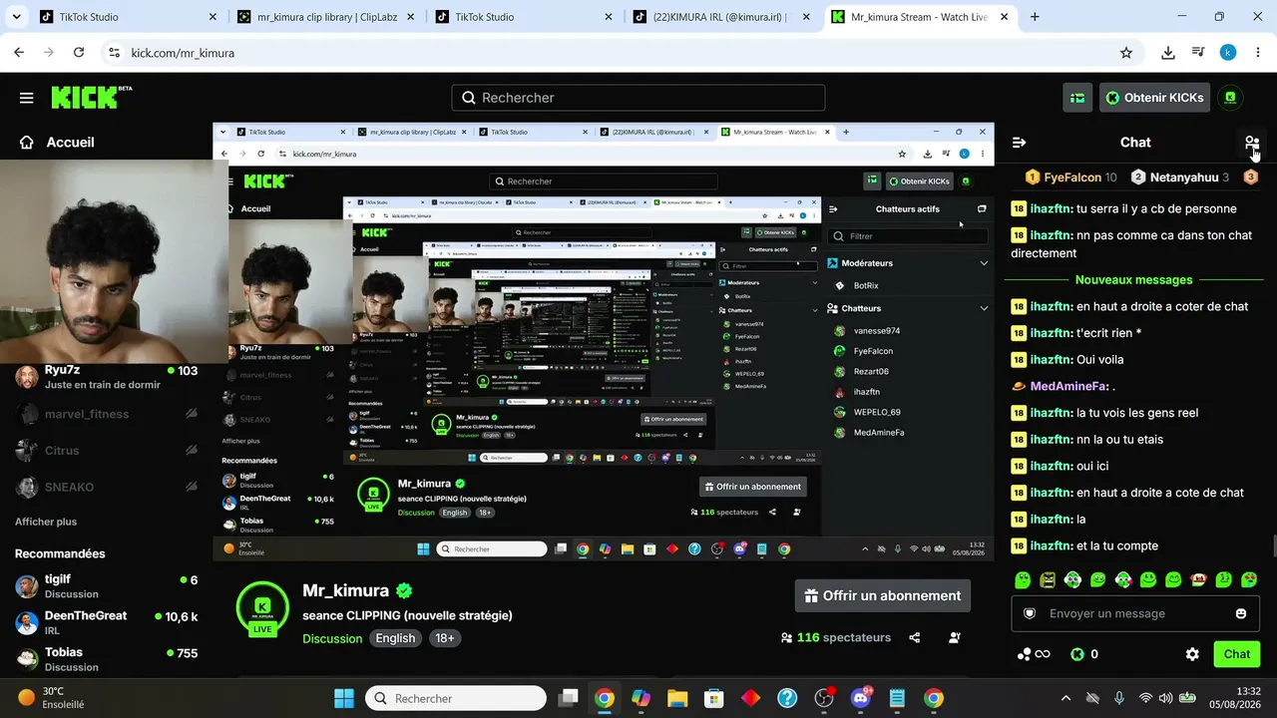Open the recommended channel DeenTheGreat
This screenshot has width=1277, height=718.
click(106, 622)
